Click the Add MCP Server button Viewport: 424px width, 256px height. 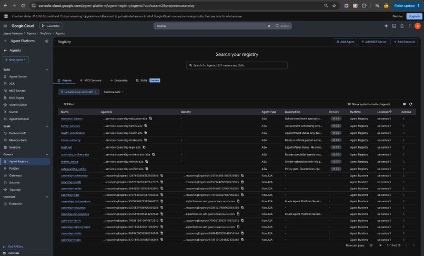pos(373,42)
